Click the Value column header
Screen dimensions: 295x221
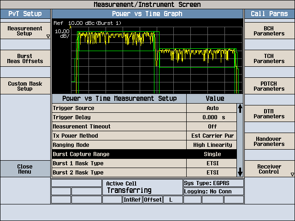(215, 99)
